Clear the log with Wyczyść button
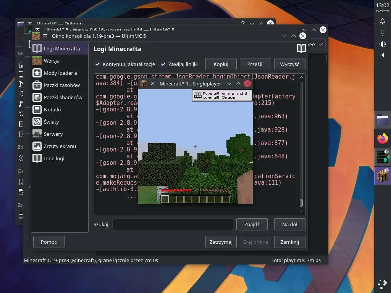This screenshot has width=391, height=293. [x=289, y=64]
